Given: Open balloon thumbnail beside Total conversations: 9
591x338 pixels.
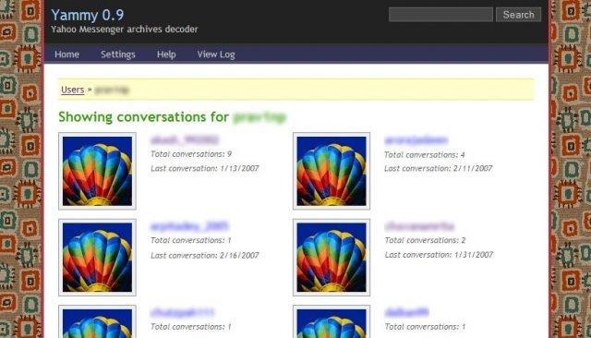Looking at the screenshot, I should coord(97,171).
